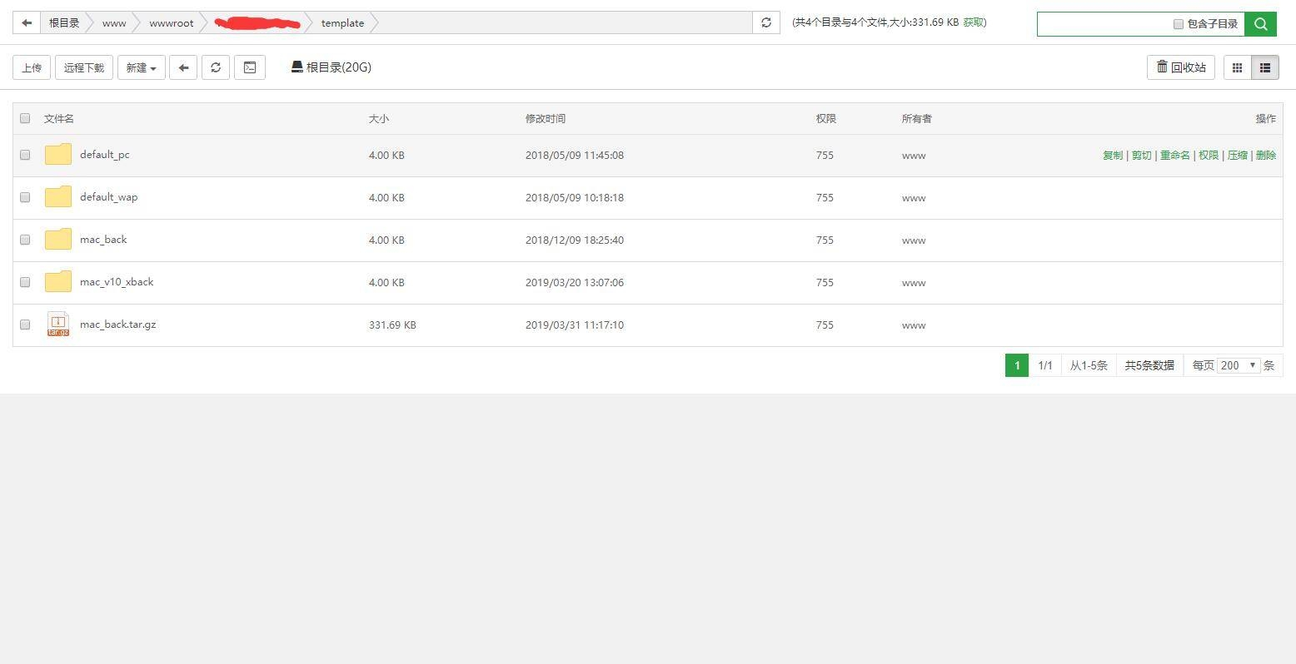Viewport: 1296px width, 664px height.
Task: Click the search input field
Action: pyautogui.click(x=1103, y=24)
